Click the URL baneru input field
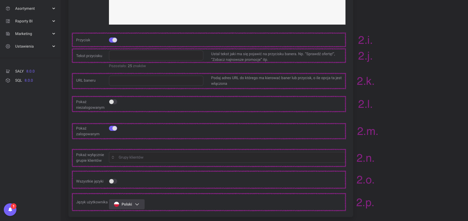Screen dimensions: 468x221 pyautogui.click(x=156, y=81)
